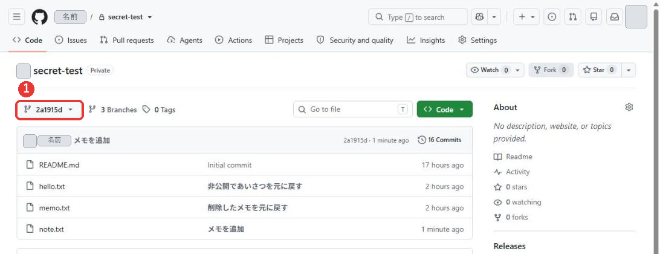This screenshot has width=660, height=254.
Task: Open the README.md file
Action: pos(59,165)
